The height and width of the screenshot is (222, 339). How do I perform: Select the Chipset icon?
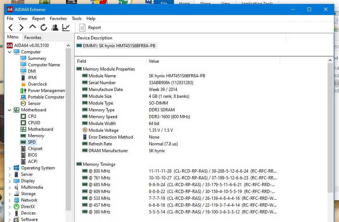[23, 149]
